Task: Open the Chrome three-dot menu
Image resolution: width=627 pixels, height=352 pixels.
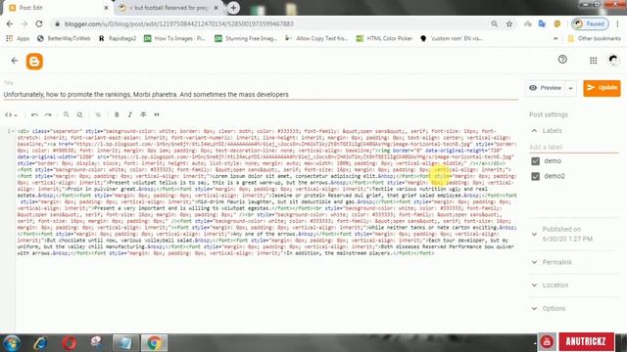Action: coord(618,23)
